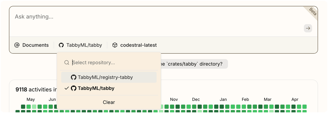This screenshot has height=113, width=328.
Task: Click the Beta corner badge
Action: coord(313,11)
